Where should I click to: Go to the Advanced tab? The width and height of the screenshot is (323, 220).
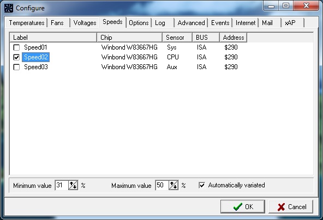pos(191,23)
